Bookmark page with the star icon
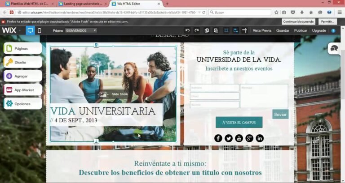345x183 pixels. pos(276,13)
